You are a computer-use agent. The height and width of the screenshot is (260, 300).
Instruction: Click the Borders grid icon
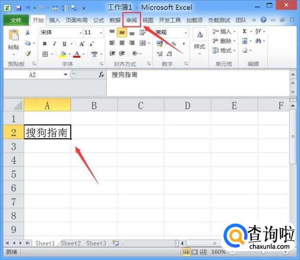(45, 54)
